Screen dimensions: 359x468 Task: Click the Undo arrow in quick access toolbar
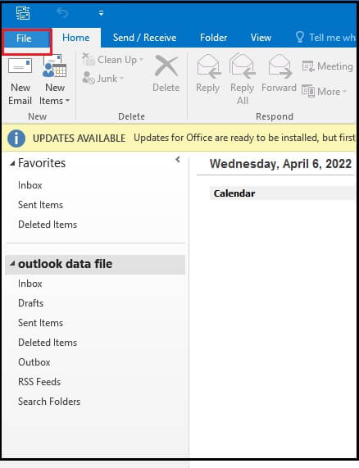[x=62, y=13]
